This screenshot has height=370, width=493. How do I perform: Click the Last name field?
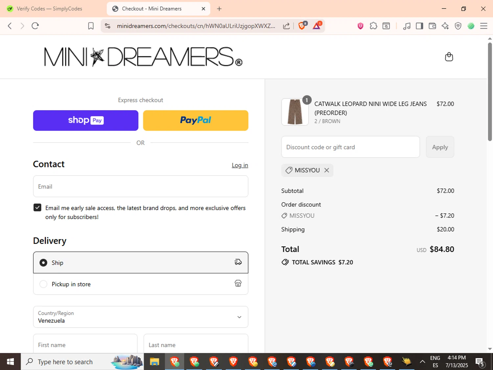point(196,344)
